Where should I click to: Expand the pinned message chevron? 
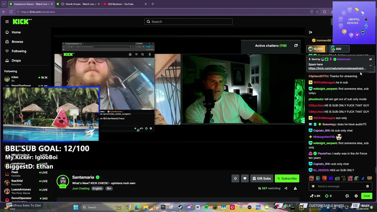pos(371,65)
